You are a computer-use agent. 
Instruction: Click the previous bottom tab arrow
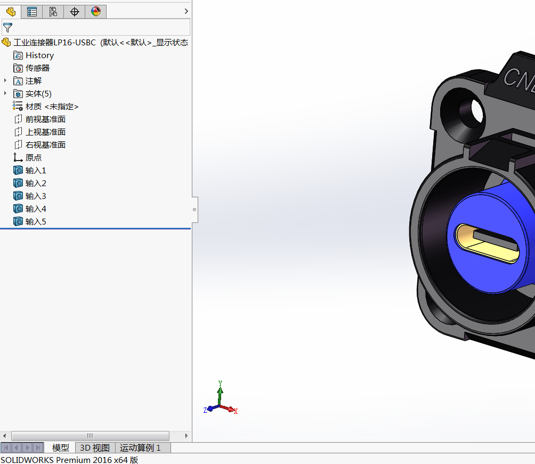(x=17, y=447)
